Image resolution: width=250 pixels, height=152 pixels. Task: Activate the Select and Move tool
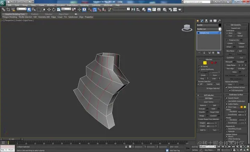(x=49, y=9)
